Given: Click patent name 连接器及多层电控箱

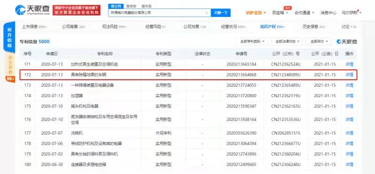Looking at the screenshot, I should 89,165.
